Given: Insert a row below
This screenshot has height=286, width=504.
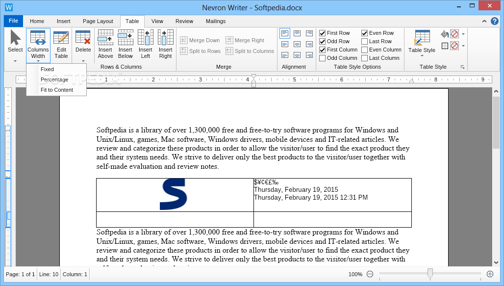Looking at the screenshot, I should point(126,44).
